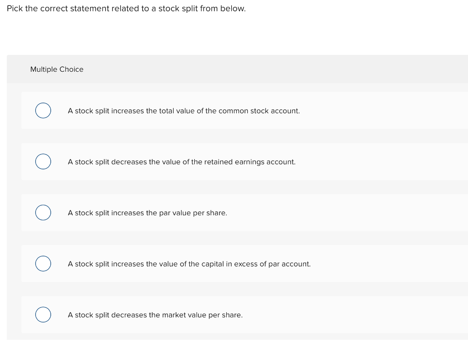
Task: Click the second answer option row
Action: [229, 161]
